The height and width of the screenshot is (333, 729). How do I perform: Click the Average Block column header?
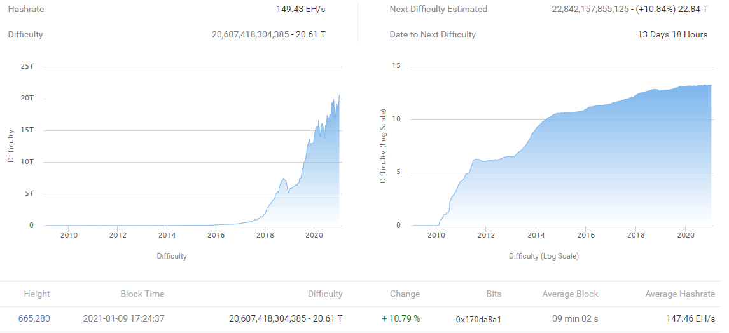[570, 294]
